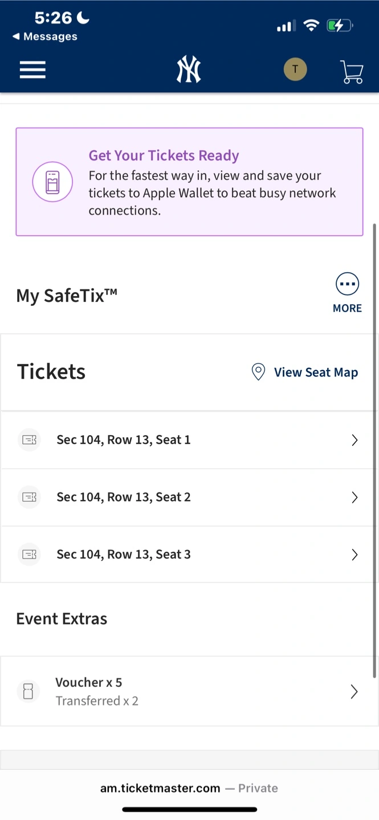Tap the More options ellipsis icon
Viewport: 379px width, 820px height.
[347, 284]
